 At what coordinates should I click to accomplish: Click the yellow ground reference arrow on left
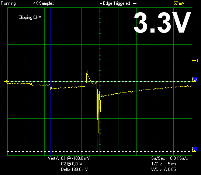point(6,81)
